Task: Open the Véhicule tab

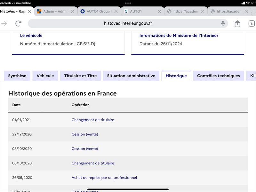Action: [x=45, y=76]
